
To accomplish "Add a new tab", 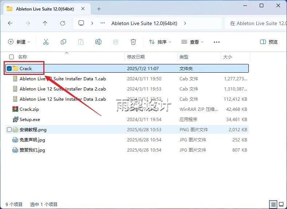I will pos(99,9).
